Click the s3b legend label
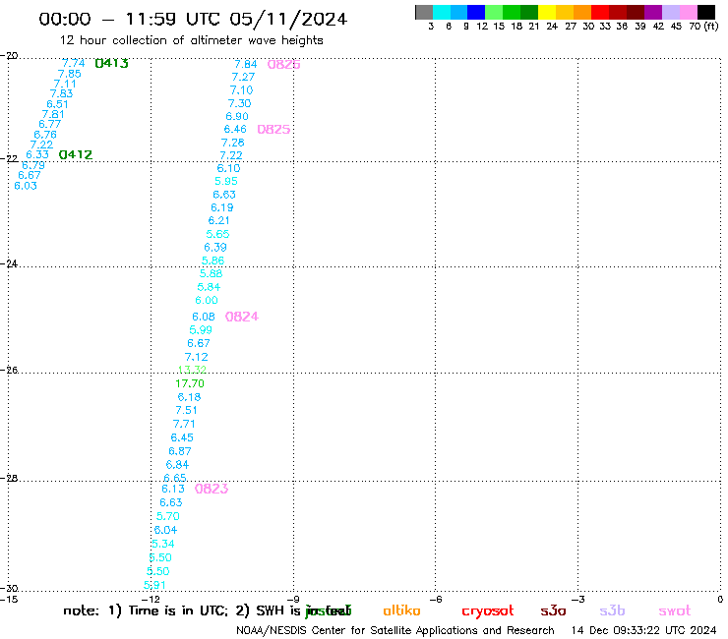The image size is (728, 639). [x=612, y=610]
